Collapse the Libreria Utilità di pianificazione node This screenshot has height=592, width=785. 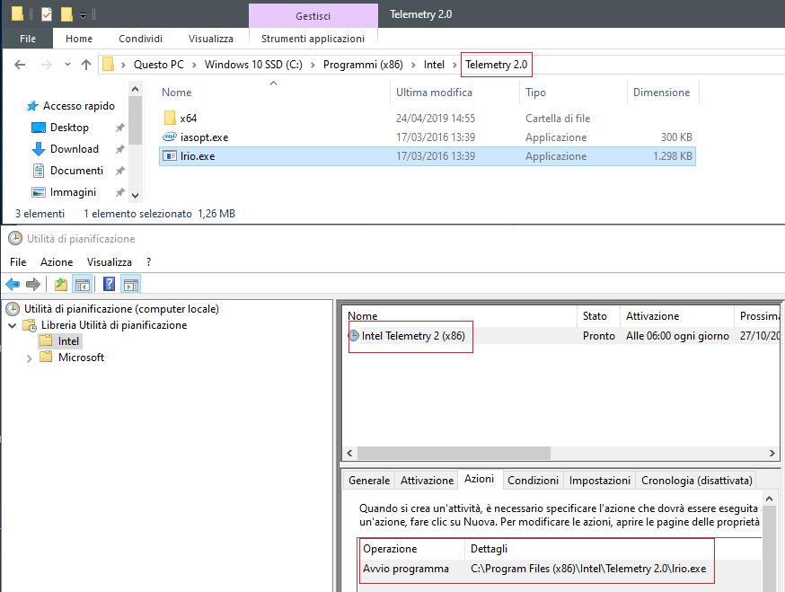pos(13,325)
